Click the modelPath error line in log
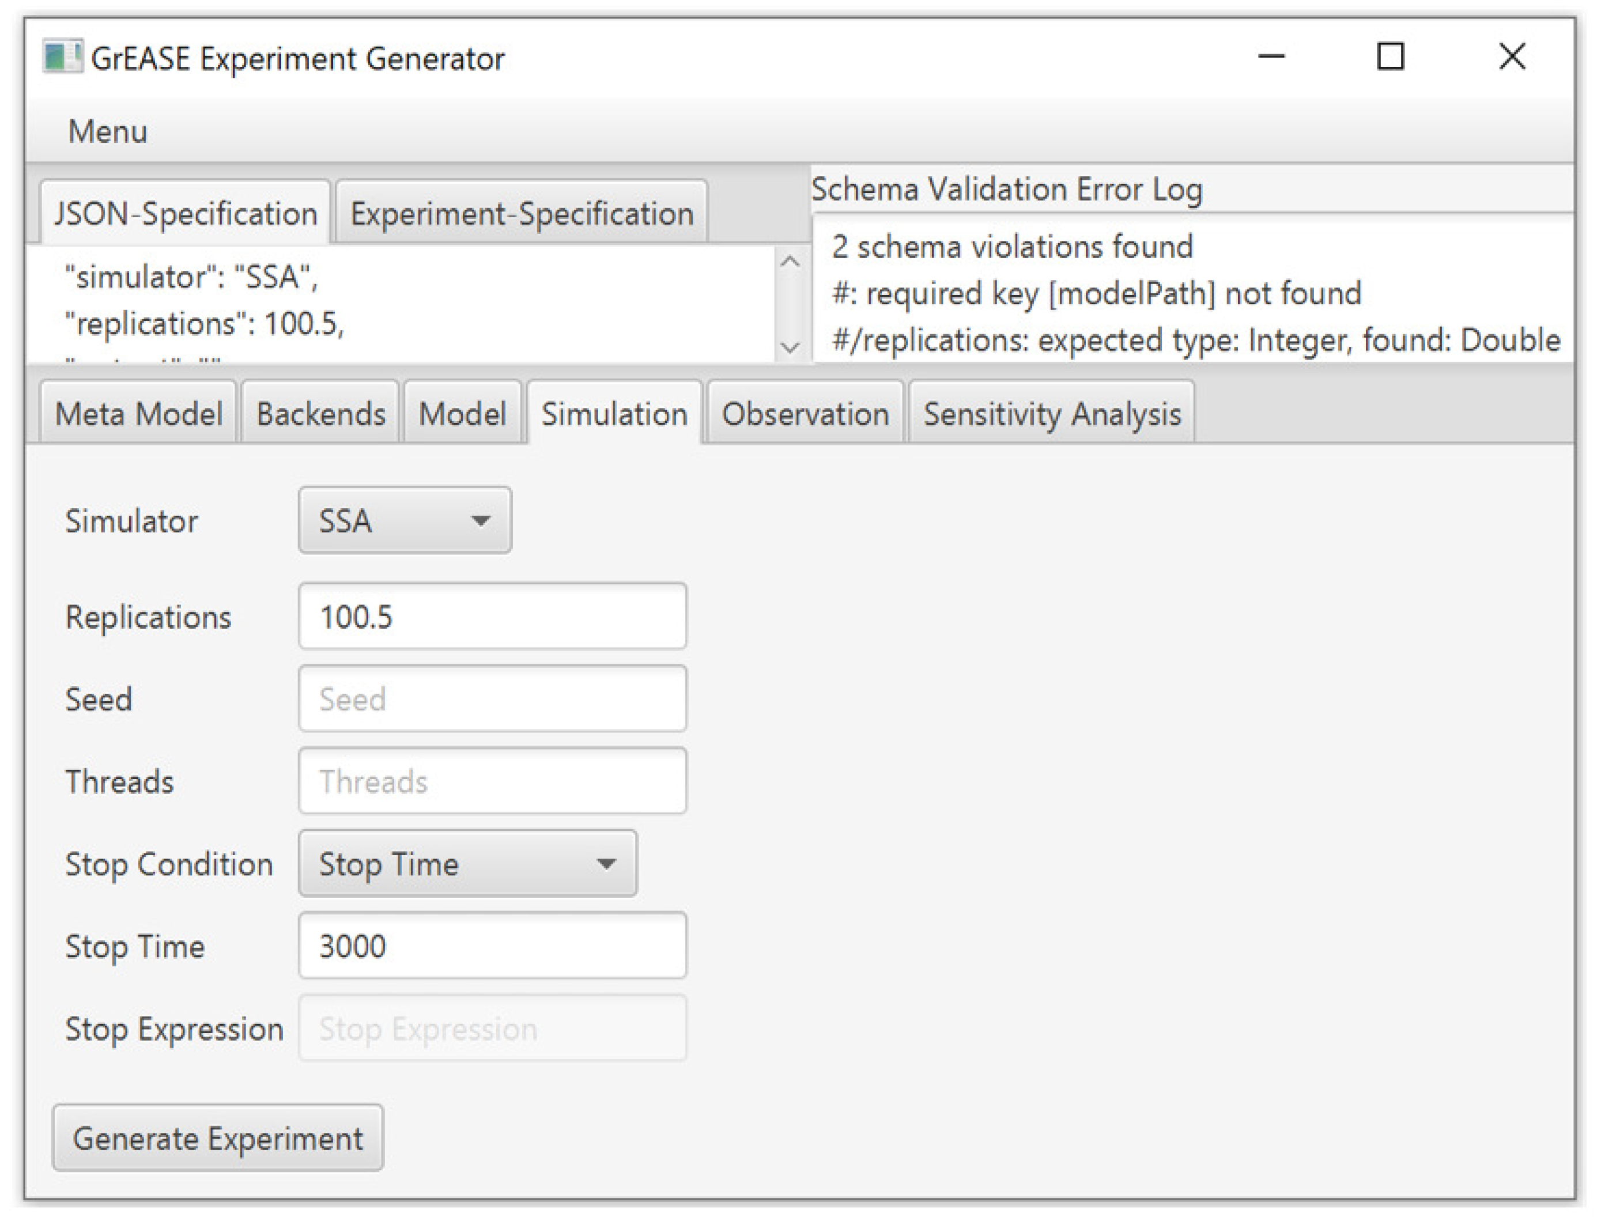The height and width of the screenshot is (1221, 1601). [1096, 294]
